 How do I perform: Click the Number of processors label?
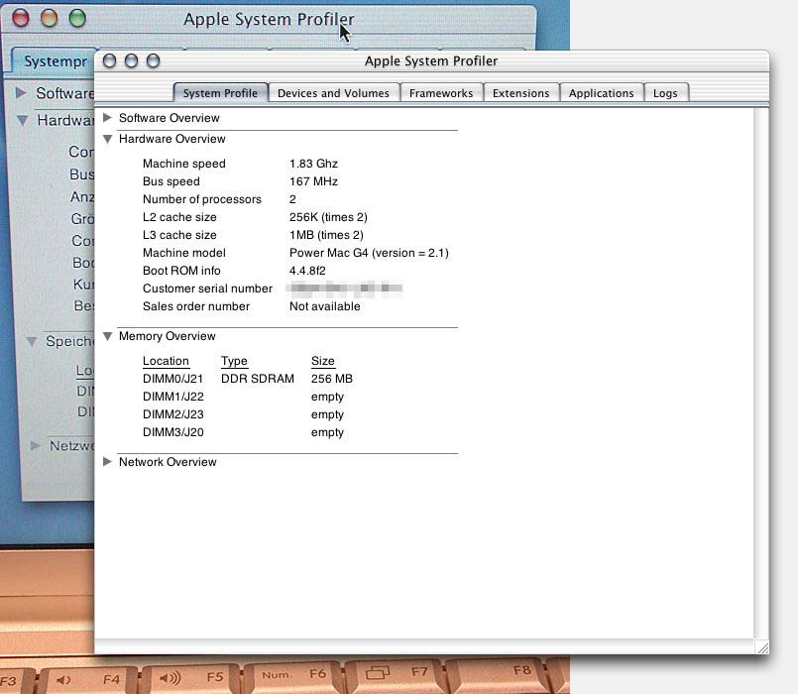click(x=202, y=199)
